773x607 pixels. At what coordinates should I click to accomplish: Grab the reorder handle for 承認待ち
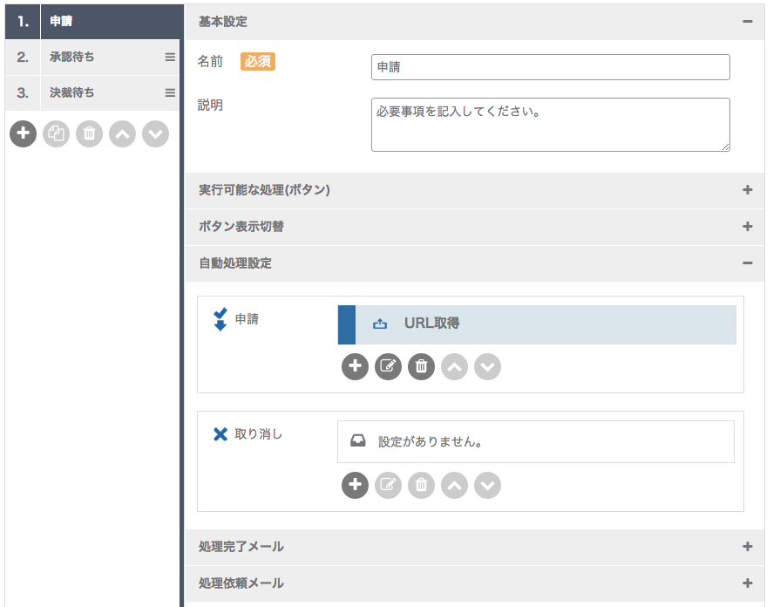click(x=170, y=58)
